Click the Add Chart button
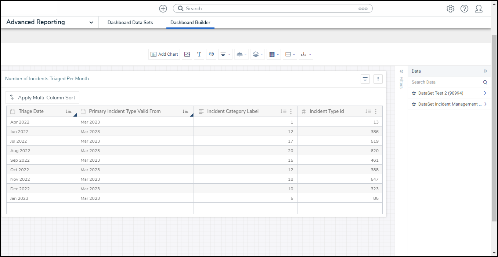Screen dimensions: 498x257 [x=164, y=54]
